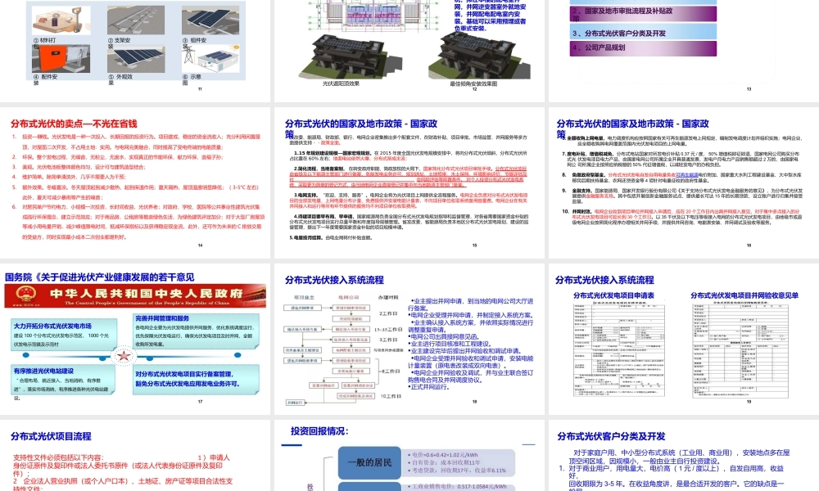
Task: Click the 对分布式光伏发电项目实行备案管理 box
Action: [x=196, y=379]
